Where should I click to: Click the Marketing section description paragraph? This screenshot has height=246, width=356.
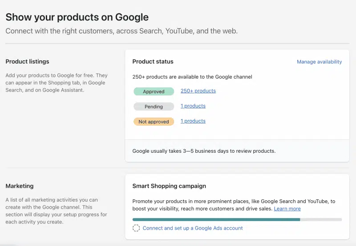coord(57,211)
